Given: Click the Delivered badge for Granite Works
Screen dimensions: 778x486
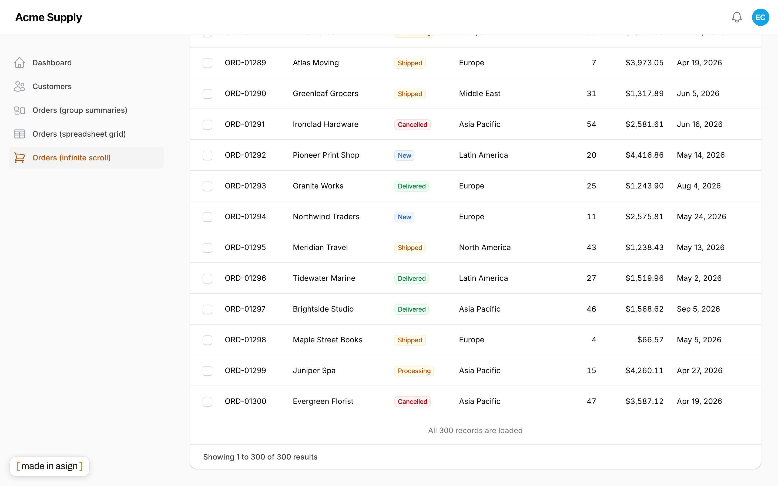Looking at the screenshot, I should tap(411, 186).
